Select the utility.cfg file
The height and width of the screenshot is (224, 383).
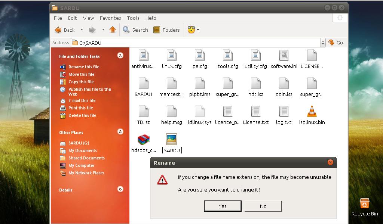[256, 59]
